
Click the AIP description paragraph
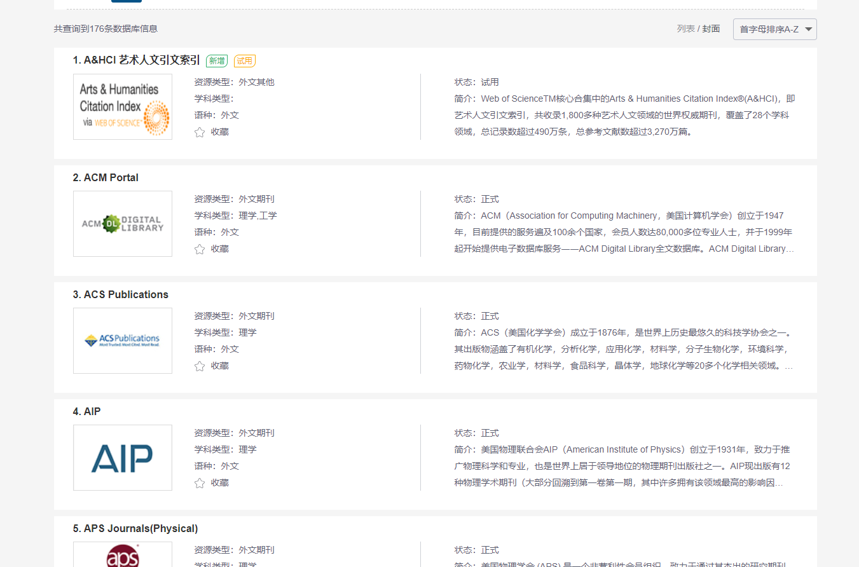tap(625, 467)
